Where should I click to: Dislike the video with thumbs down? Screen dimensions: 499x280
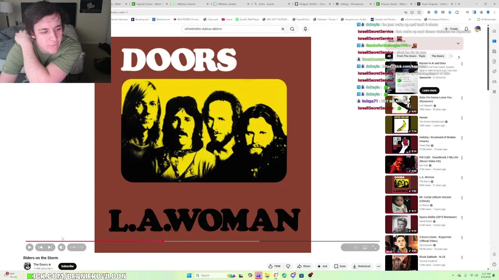(x=288, y=266)
